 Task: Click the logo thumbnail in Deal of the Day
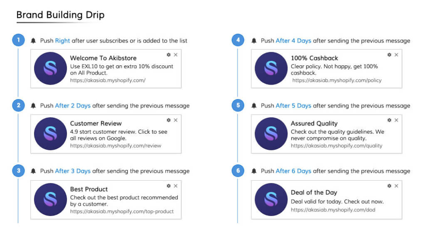(271, 199)
